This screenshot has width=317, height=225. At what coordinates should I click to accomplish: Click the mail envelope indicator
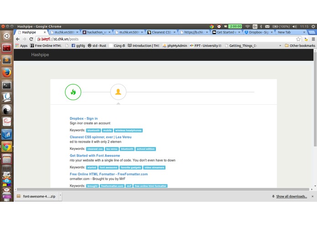(x=267, y=26)
